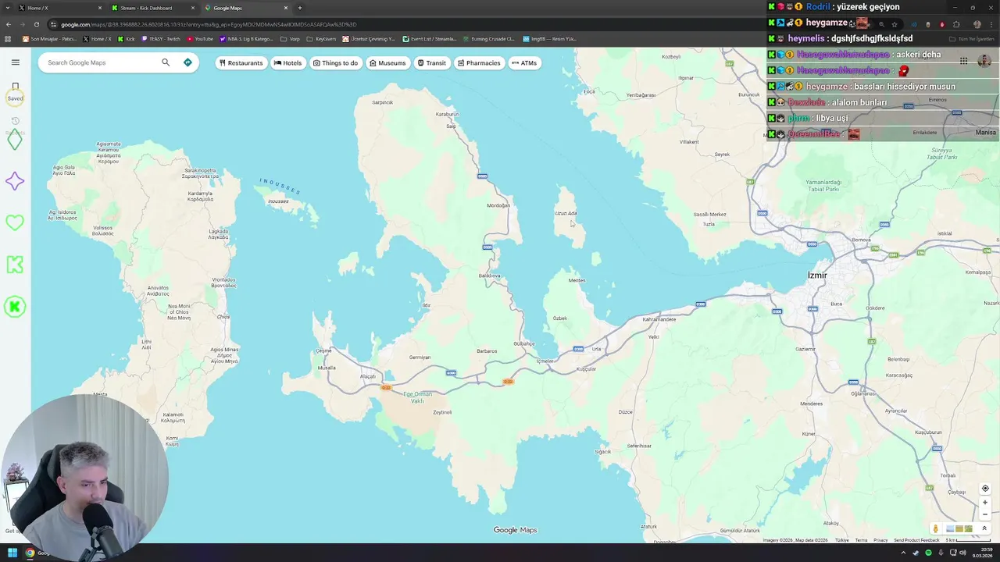Click the Inousses island label
This screenshot has height=562, width=1000.
(x=278, y=201)
